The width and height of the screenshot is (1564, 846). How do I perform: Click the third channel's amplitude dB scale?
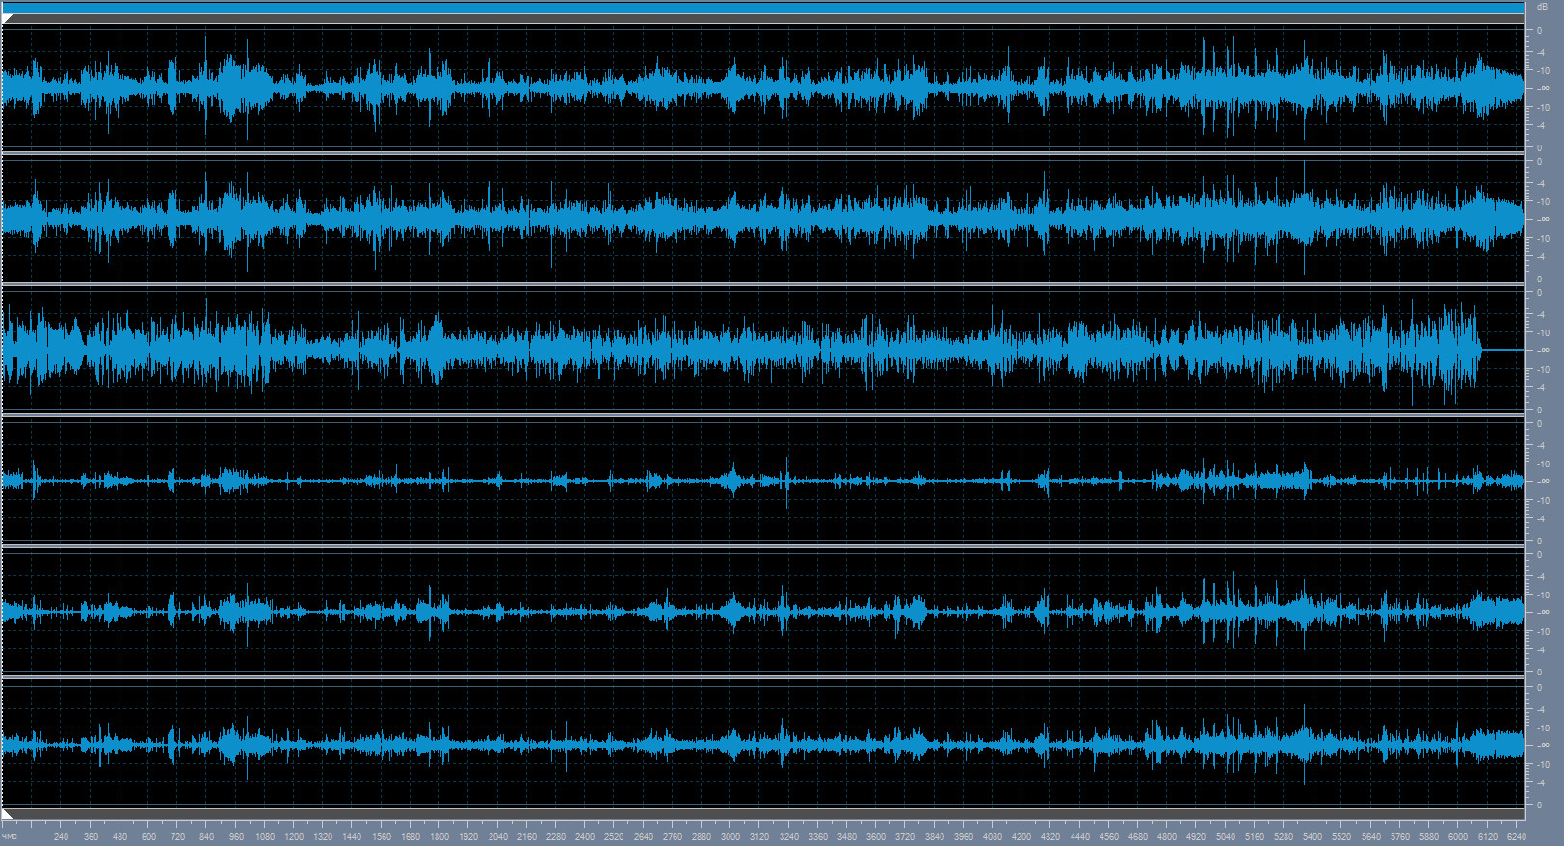tap(1542, 350)
